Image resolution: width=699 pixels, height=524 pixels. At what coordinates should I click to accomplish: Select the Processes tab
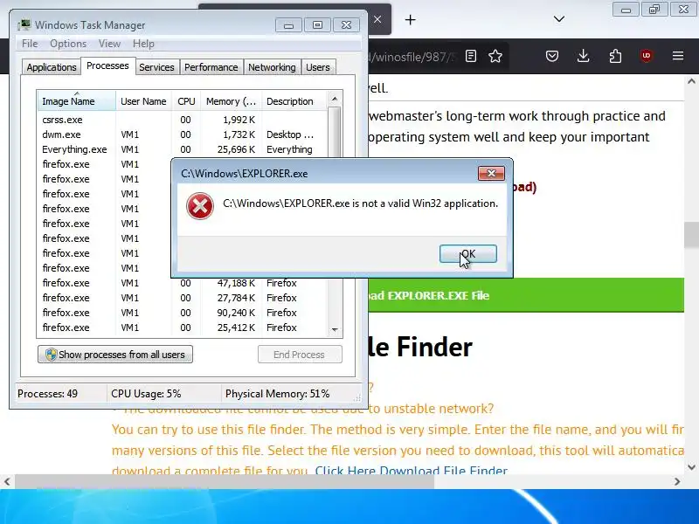[x=107, y=66]
